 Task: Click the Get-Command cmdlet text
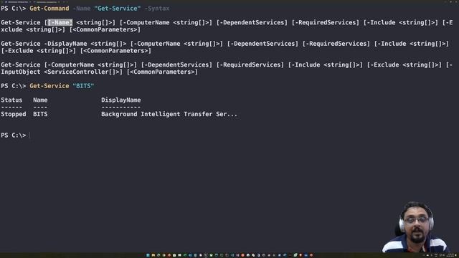click(49, 9)
